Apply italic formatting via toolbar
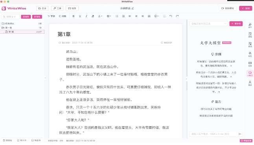Image resolution: width=254 pixels, height=145 pixels. coord(87,16)
